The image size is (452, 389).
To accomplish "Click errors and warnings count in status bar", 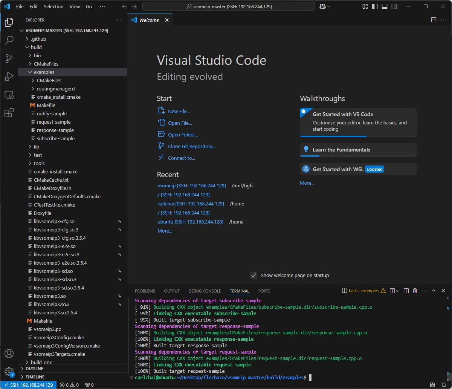I will 69,385.
